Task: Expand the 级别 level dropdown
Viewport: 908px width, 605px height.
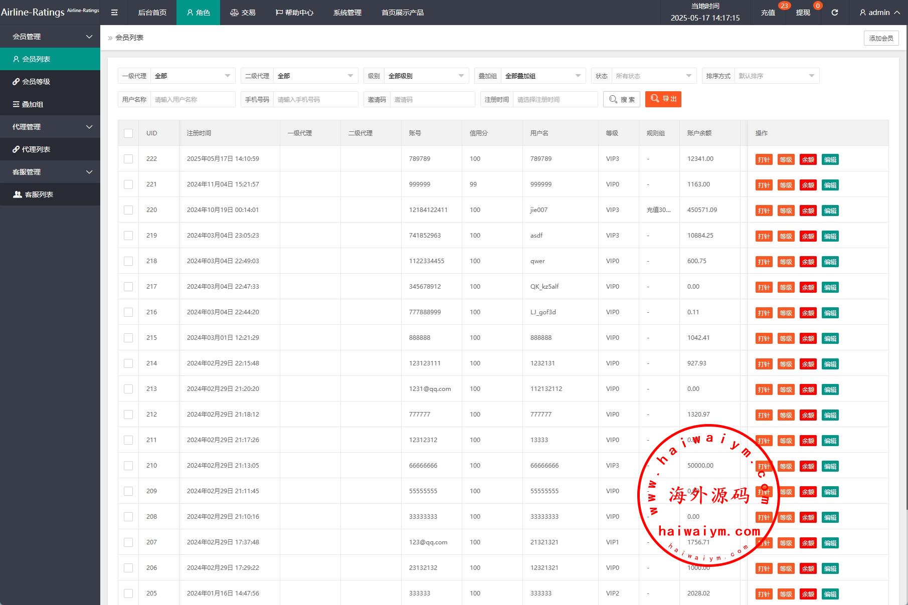Action: pos(426,76)
